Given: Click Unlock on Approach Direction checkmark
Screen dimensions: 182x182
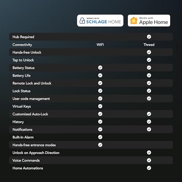Looking at the screenshot, I should tap(149, 153).
